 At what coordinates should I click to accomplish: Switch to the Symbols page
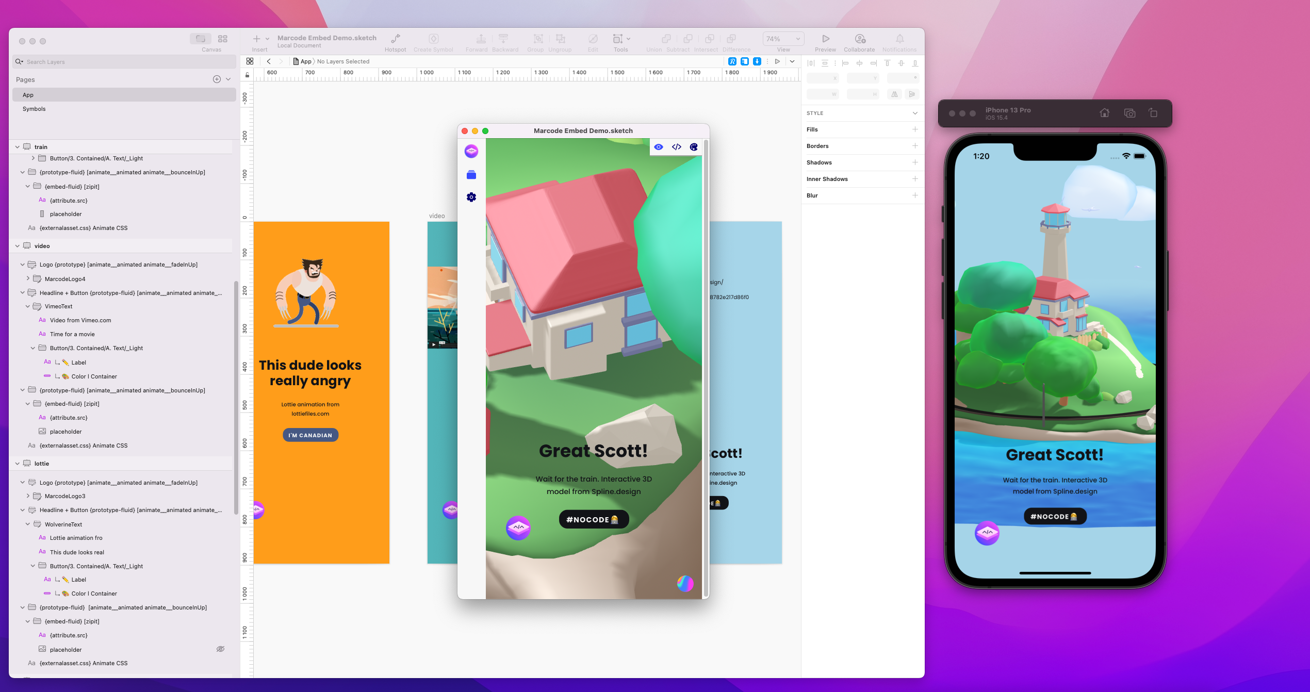(34, 109)
